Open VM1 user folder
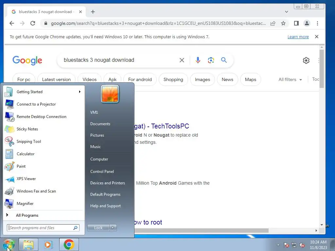The image size is (335, 251). point(109,112)
